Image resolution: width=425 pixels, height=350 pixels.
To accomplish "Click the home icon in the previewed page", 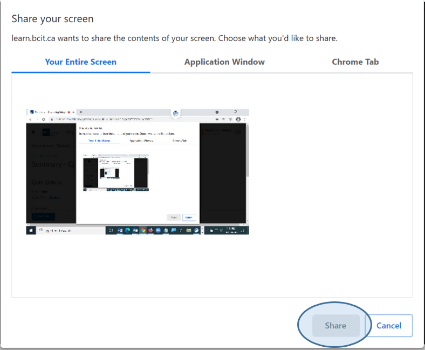I will coord(33,131).
